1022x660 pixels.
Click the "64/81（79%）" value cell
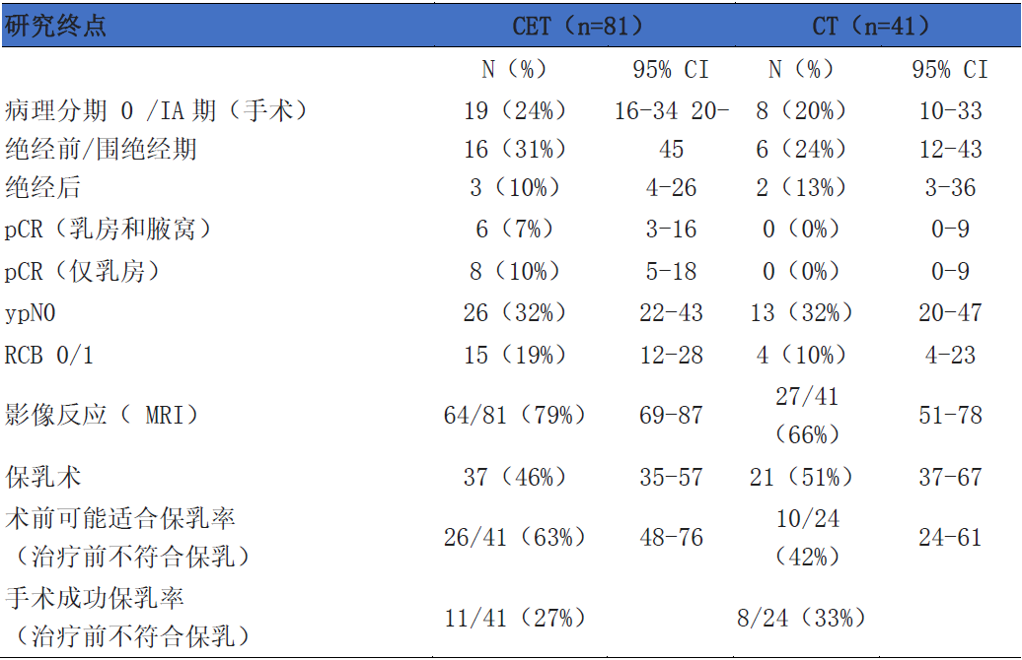[515, 415]
